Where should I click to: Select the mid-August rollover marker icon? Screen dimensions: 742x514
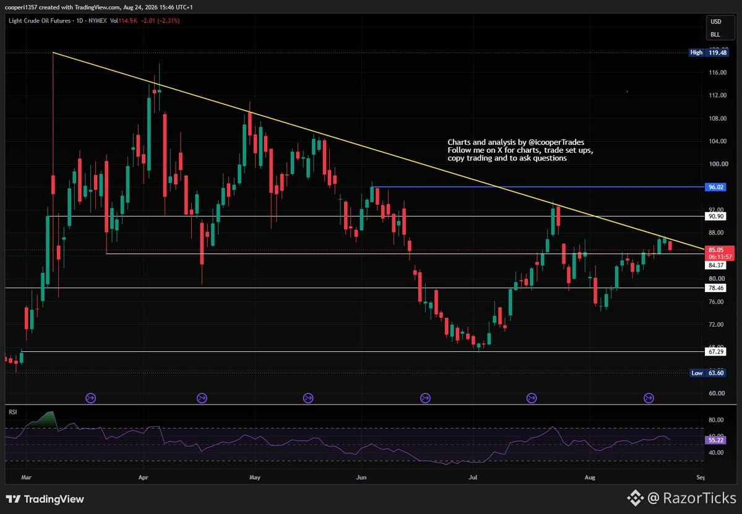click(649, 398)
